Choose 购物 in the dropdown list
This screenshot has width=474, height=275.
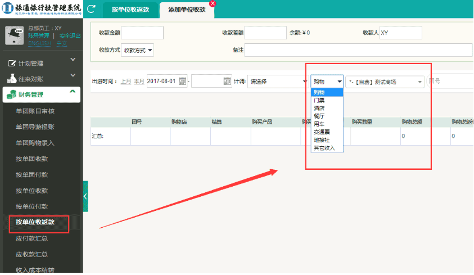pyautogui.click(x=327, y=92)
